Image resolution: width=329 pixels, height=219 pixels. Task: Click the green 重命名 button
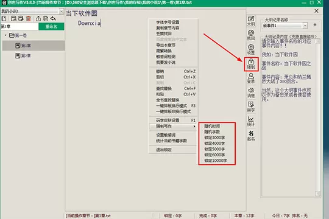click(x=51, y=26)
